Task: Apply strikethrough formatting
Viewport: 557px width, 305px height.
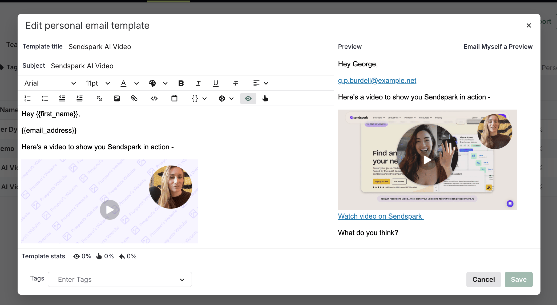Action: 236,83
